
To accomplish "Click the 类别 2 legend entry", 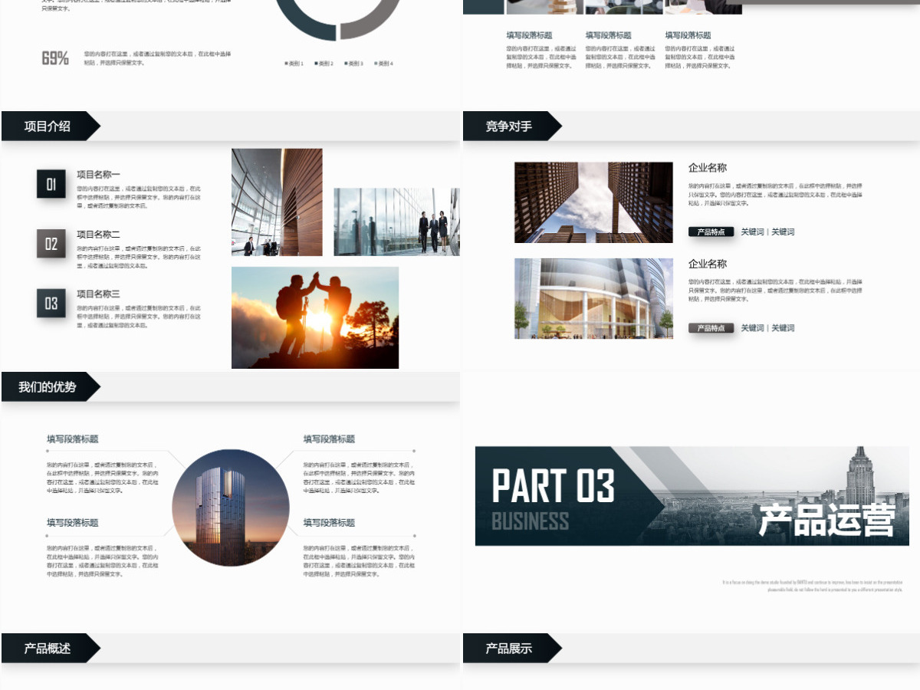I will pyautogui.click(x=324, y=64).
